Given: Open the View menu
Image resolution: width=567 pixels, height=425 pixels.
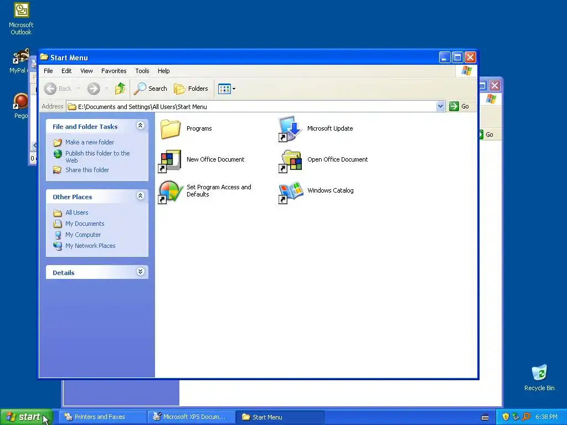Looking at the screenshot, I should pos(86,71).
